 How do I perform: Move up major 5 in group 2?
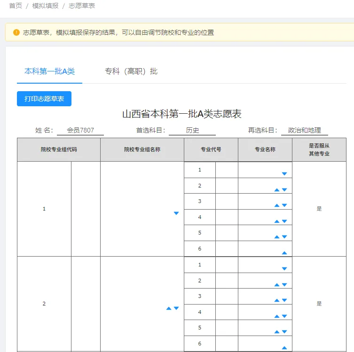coord(277,332)
